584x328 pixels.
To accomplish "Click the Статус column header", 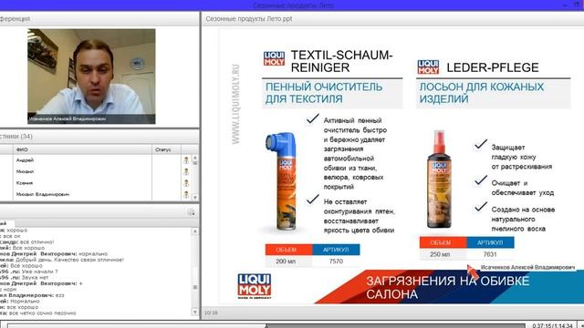I will [x=166, y=149].
